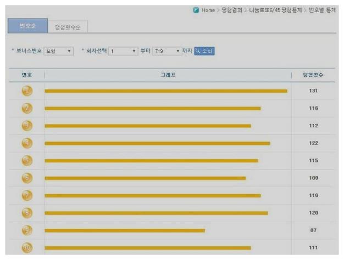Open the 당첨결과 breadcrumb link

[x=232, y=10]
